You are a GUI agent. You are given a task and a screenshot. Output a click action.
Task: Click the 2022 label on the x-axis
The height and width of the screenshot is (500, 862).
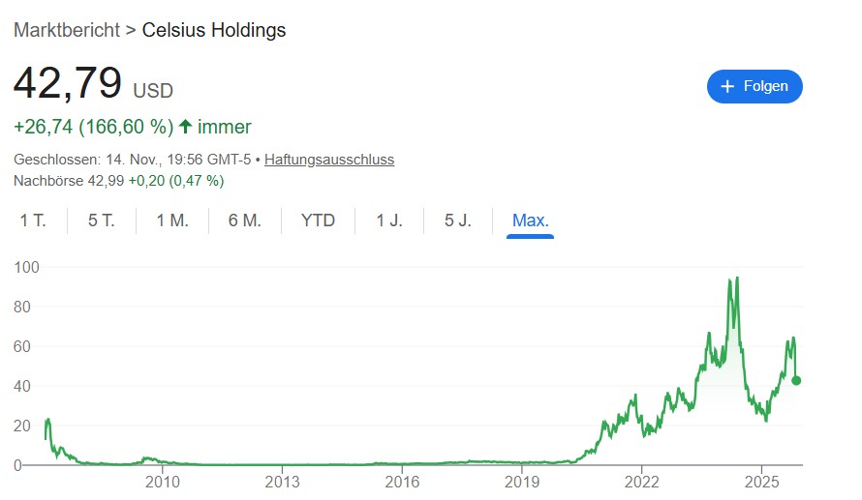(641, 482)
